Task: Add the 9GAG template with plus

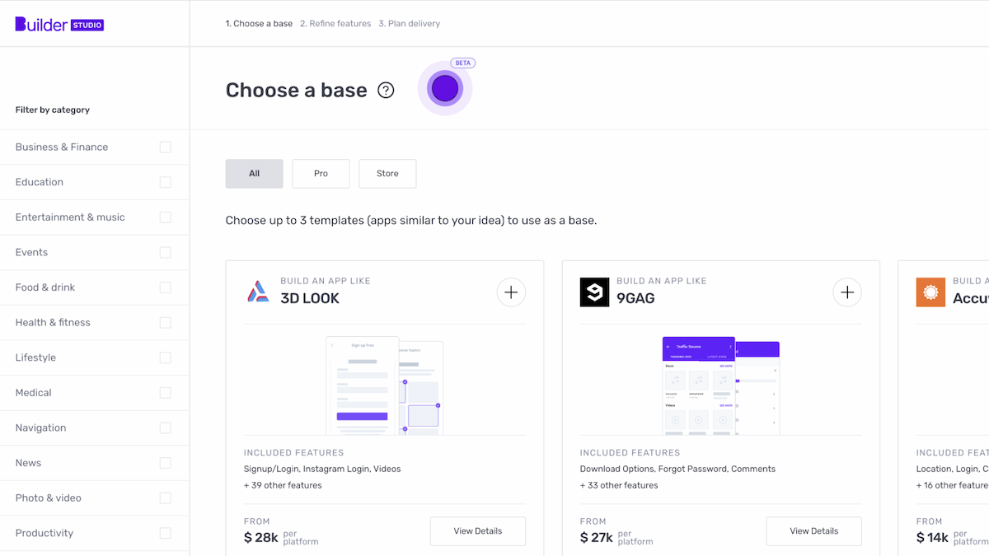Action: pyautogui.click(x=847, y=292)
